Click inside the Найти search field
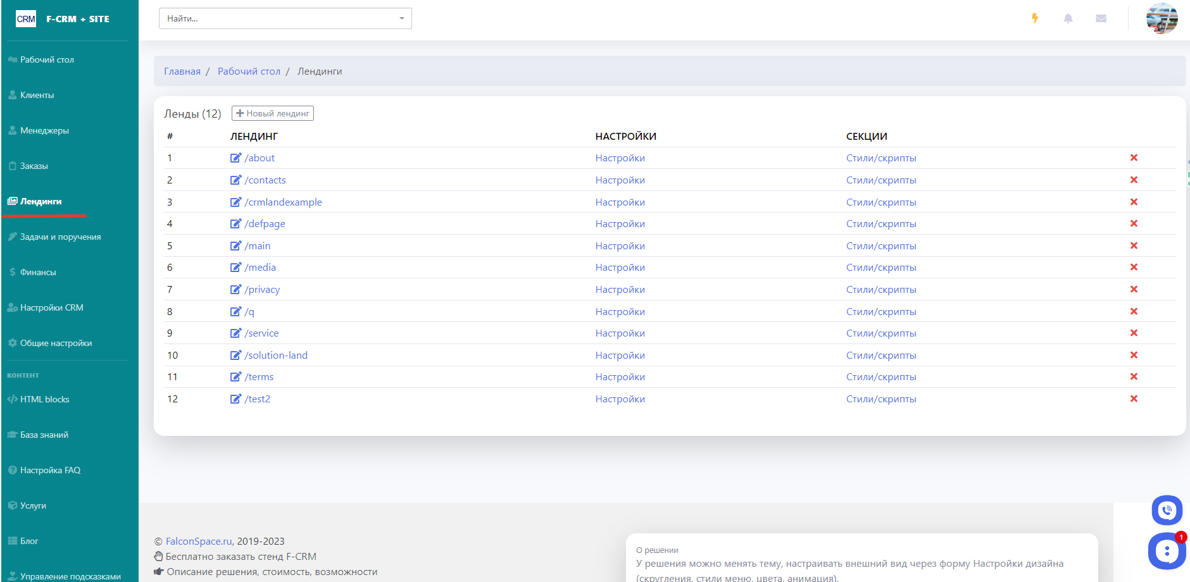The image size is (1190, 582). click(x=279, y=18)
